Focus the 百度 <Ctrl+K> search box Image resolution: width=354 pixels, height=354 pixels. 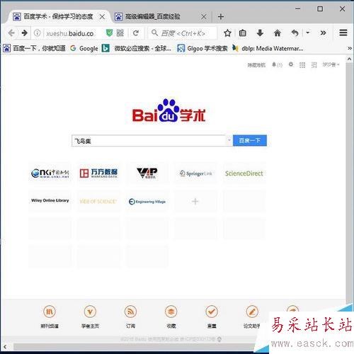pyautogui.click(x=183, y=33)
